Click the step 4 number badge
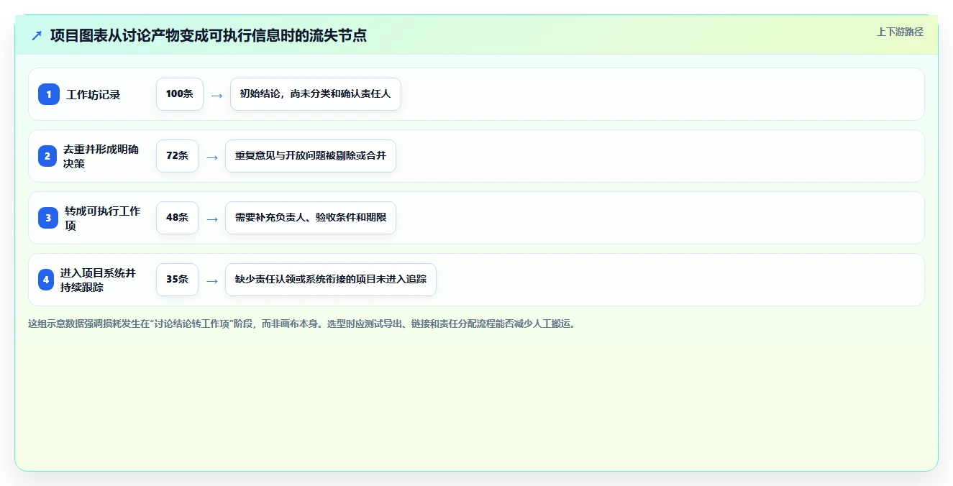Viewport: 953px width, 486px height. 46,280
